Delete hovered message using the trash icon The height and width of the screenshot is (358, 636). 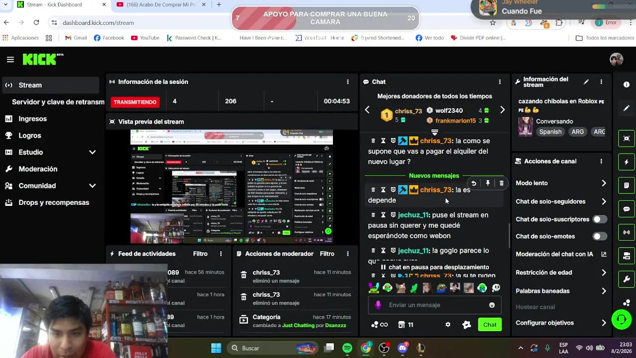(501, 183)
